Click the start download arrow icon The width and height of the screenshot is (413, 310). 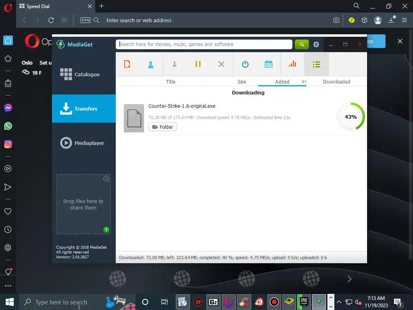point(174,64)
